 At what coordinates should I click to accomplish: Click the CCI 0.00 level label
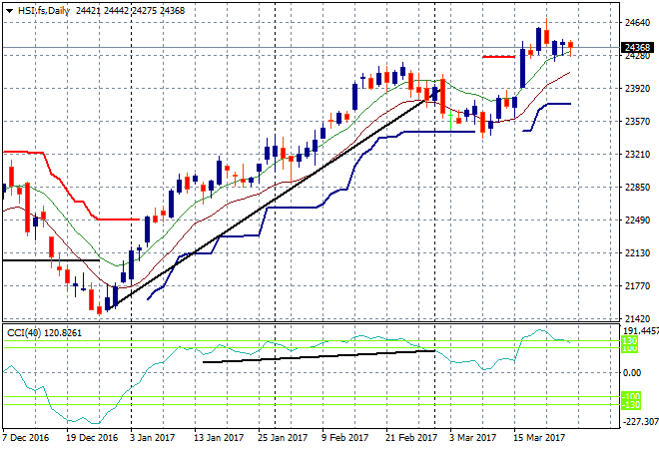(632, 373)
